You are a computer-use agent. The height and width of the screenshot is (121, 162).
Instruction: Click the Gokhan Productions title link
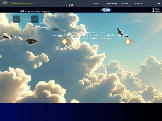21,4
